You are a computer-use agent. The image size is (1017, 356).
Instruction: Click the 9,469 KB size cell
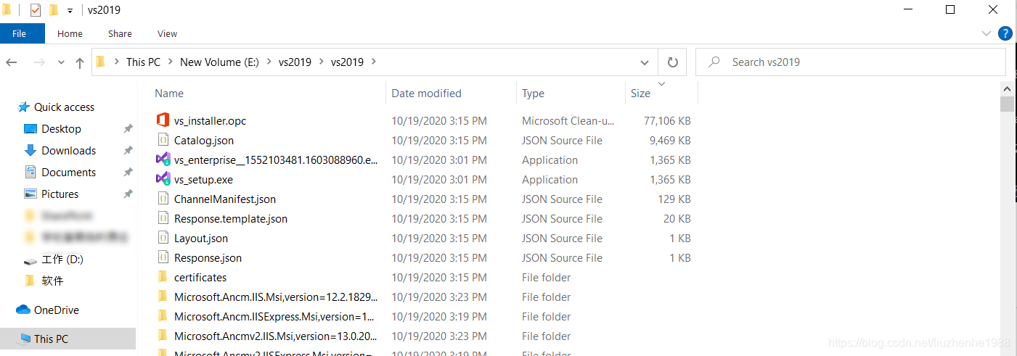(x=670, y=141)
